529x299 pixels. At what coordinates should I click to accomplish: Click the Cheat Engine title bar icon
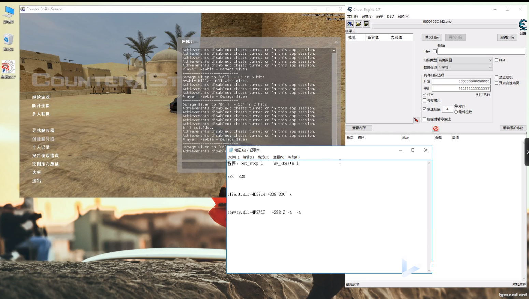349,9
